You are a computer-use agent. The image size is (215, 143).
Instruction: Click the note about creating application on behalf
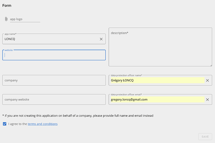pos(78,116)
